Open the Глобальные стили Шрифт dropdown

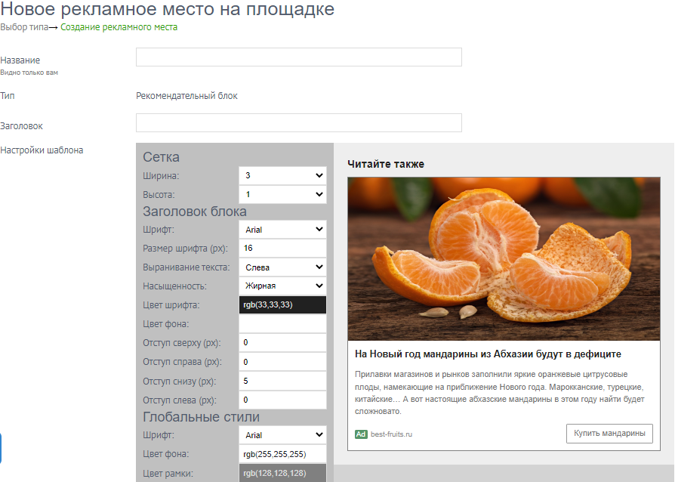(282, 435)
